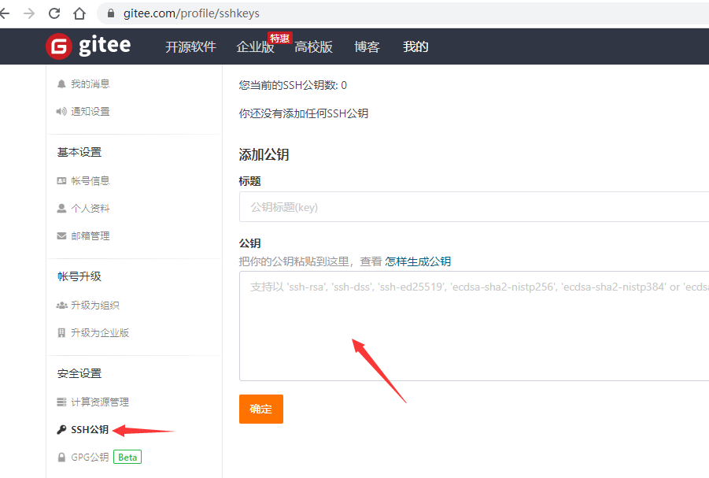This screenshot has width=709, height=478.
Task: Click the browser refresh icon
Action: [54, 13]
